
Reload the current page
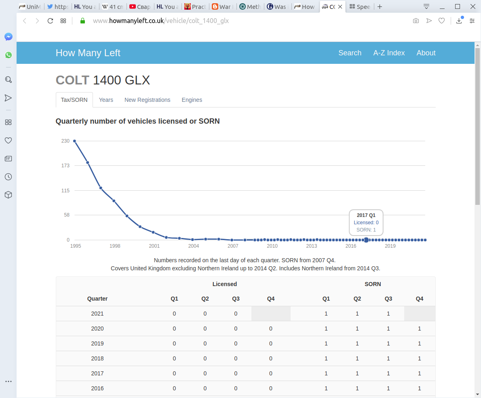(x=50, y=21)
